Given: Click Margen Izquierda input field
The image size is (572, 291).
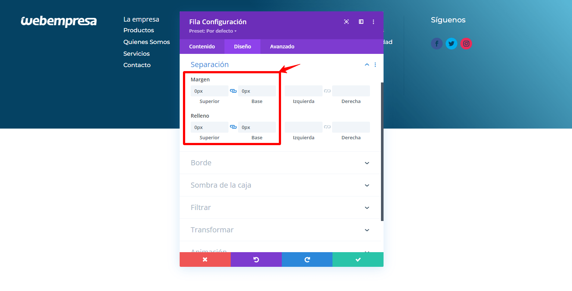Looking at the screenshot, I should 303,91.
